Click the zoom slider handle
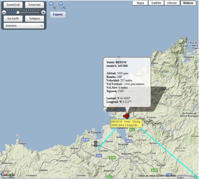The width and height of the screenshot is (199, 179). click(x=18, y=12)
